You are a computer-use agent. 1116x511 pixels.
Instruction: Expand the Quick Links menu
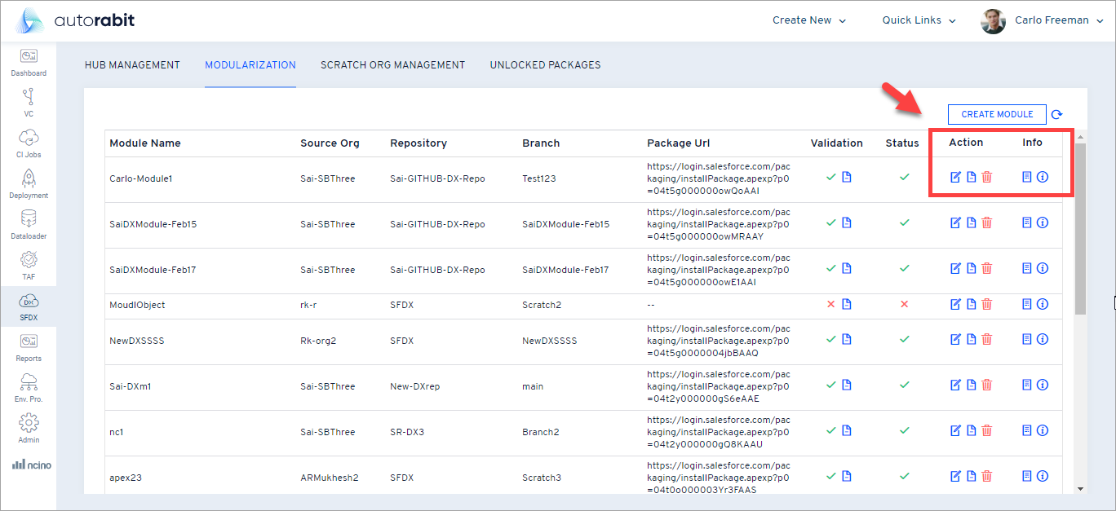tap(917, 20)
